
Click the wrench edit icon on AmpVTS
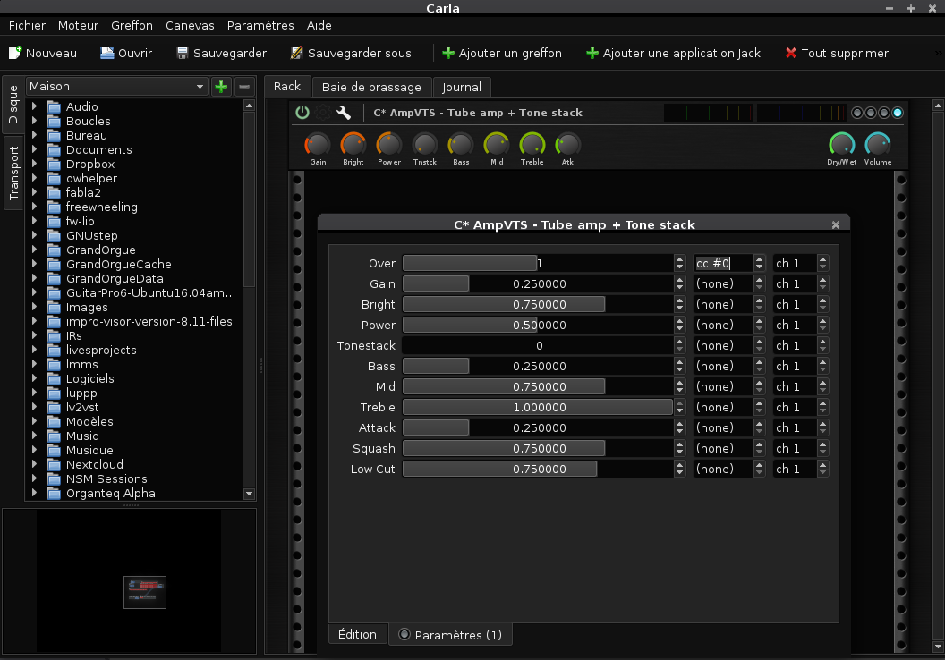pyautogui.click(x=344, y=113)
